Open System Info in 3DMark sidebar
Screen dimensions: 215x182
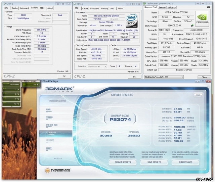point(52,125)
